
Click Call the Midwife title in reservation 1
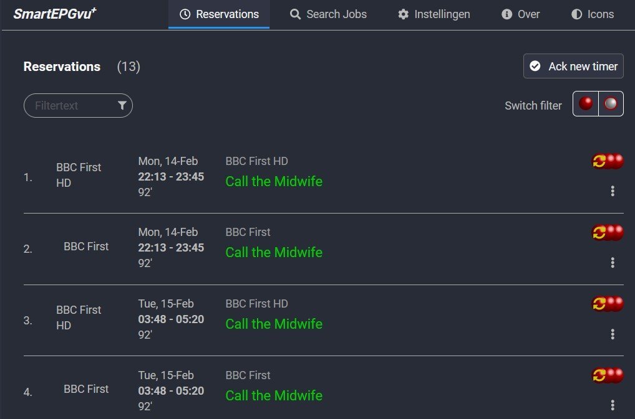(274, 181)
